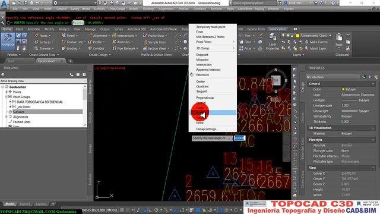Collapse the Point Groups tree node
Screen dimensions: 380x214
pyautogui.click(x=7, y=97)
